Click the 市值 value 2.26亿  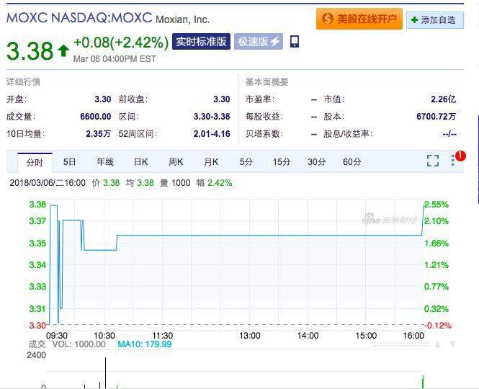point(444,99)
